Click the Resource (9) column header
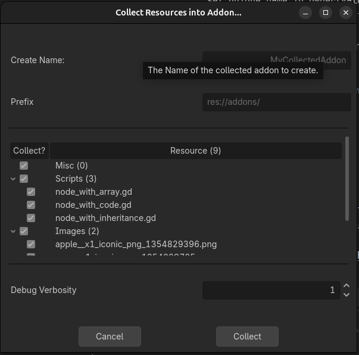This screenshot has height=355, width=359. pos(195,151)
